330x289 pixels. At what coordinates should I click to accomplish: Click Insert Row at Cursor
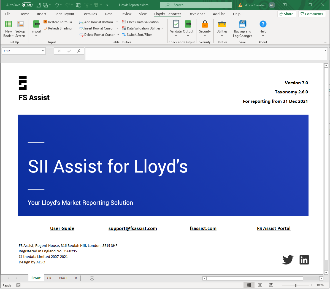[97, 28]
